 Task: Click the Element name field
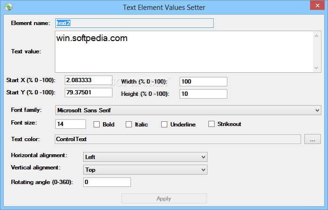point(134,23)
